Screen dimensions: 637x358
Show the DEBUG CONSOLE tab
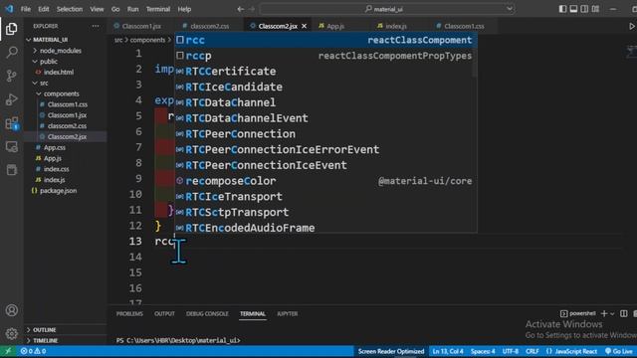pos(207,314)
